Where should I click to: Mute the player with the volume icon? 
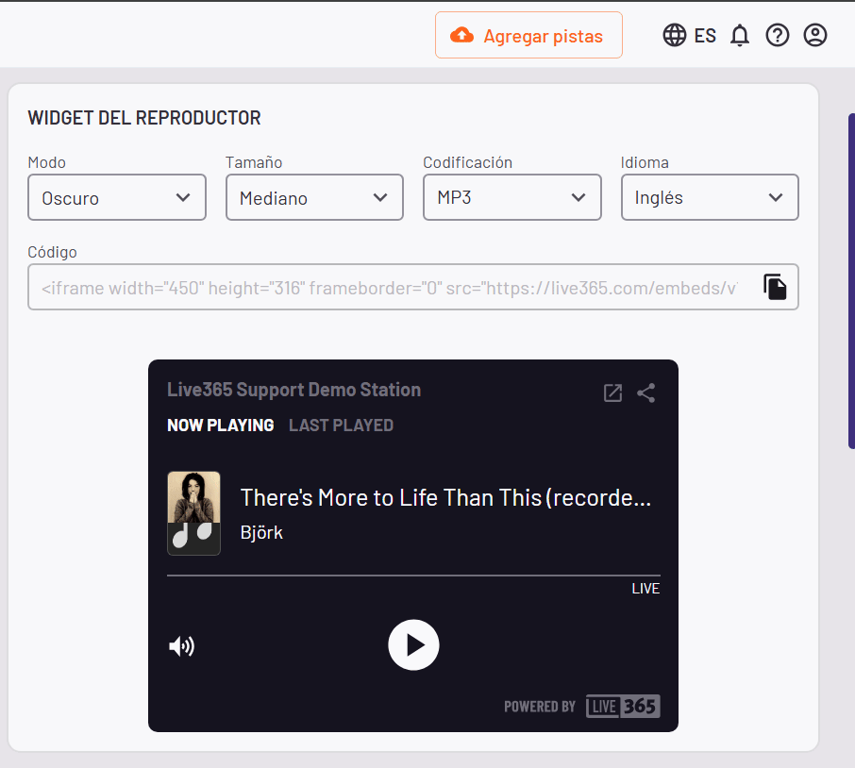181,646
